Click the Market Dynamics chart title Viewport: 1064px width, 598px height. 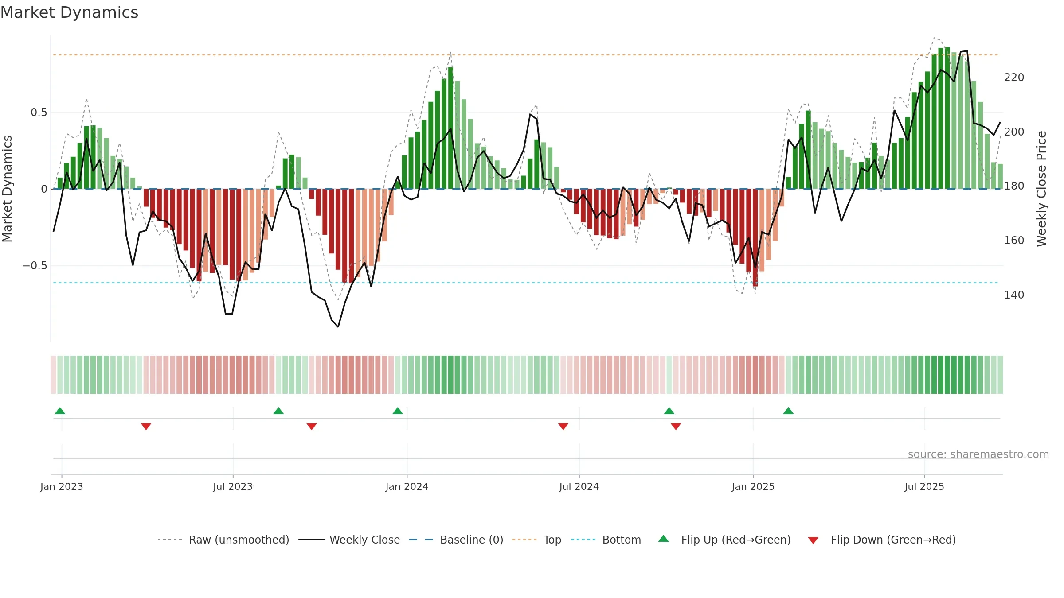pos(69,12)
